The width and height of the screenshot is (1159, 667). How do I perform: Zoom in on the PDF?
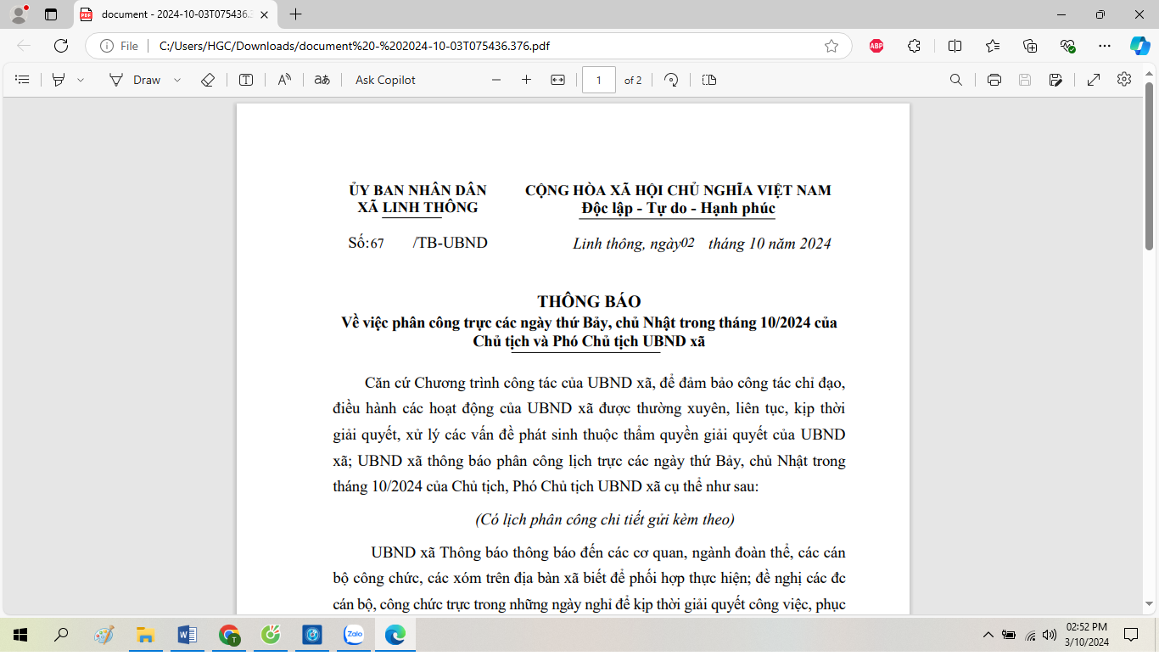pos(526,80)
